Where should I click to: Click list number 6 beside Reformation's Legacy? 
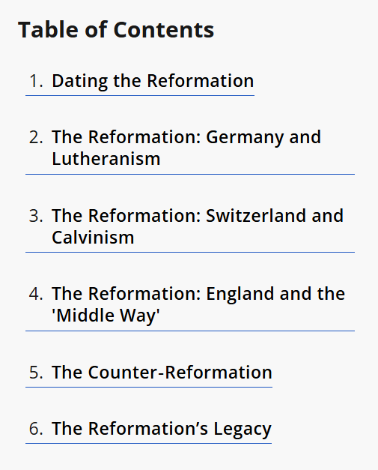pos(36,428)
